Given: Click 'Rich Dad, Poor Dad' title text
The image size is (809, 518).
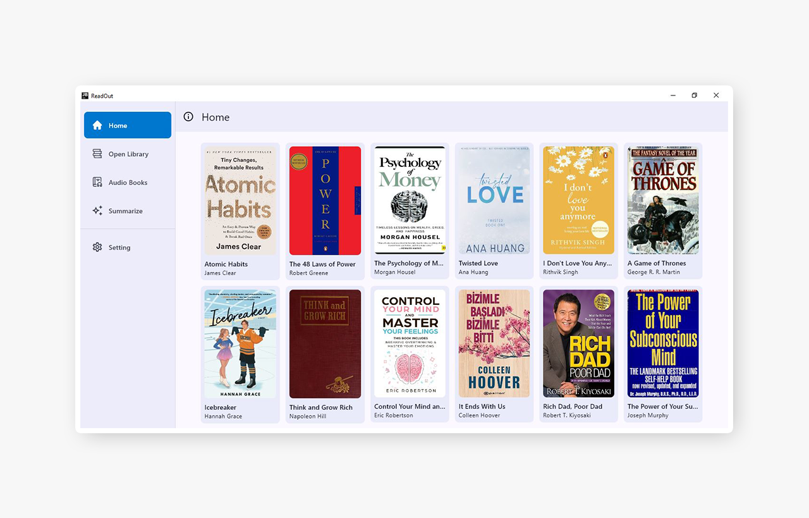Looking at the screenshot, I should click(x=573, y=406).
